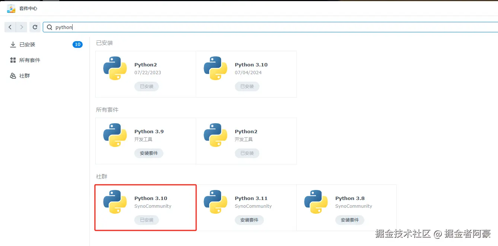Click the 10 badge on 已安装
Image resolution: width=498 pixels, height=246 pixels.
tap(77, 45)
